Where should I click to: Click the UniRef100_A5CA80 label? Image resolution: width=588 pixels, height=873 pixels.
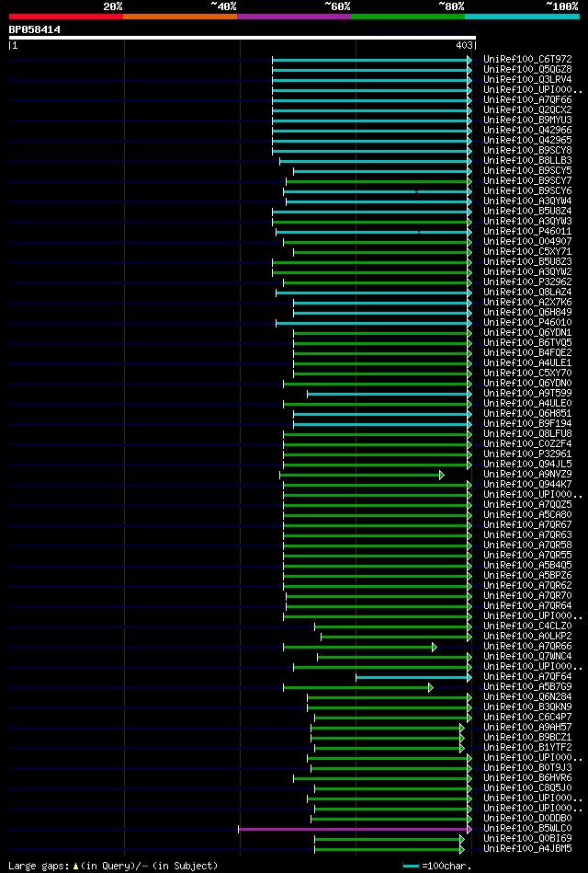coord(527,515)
